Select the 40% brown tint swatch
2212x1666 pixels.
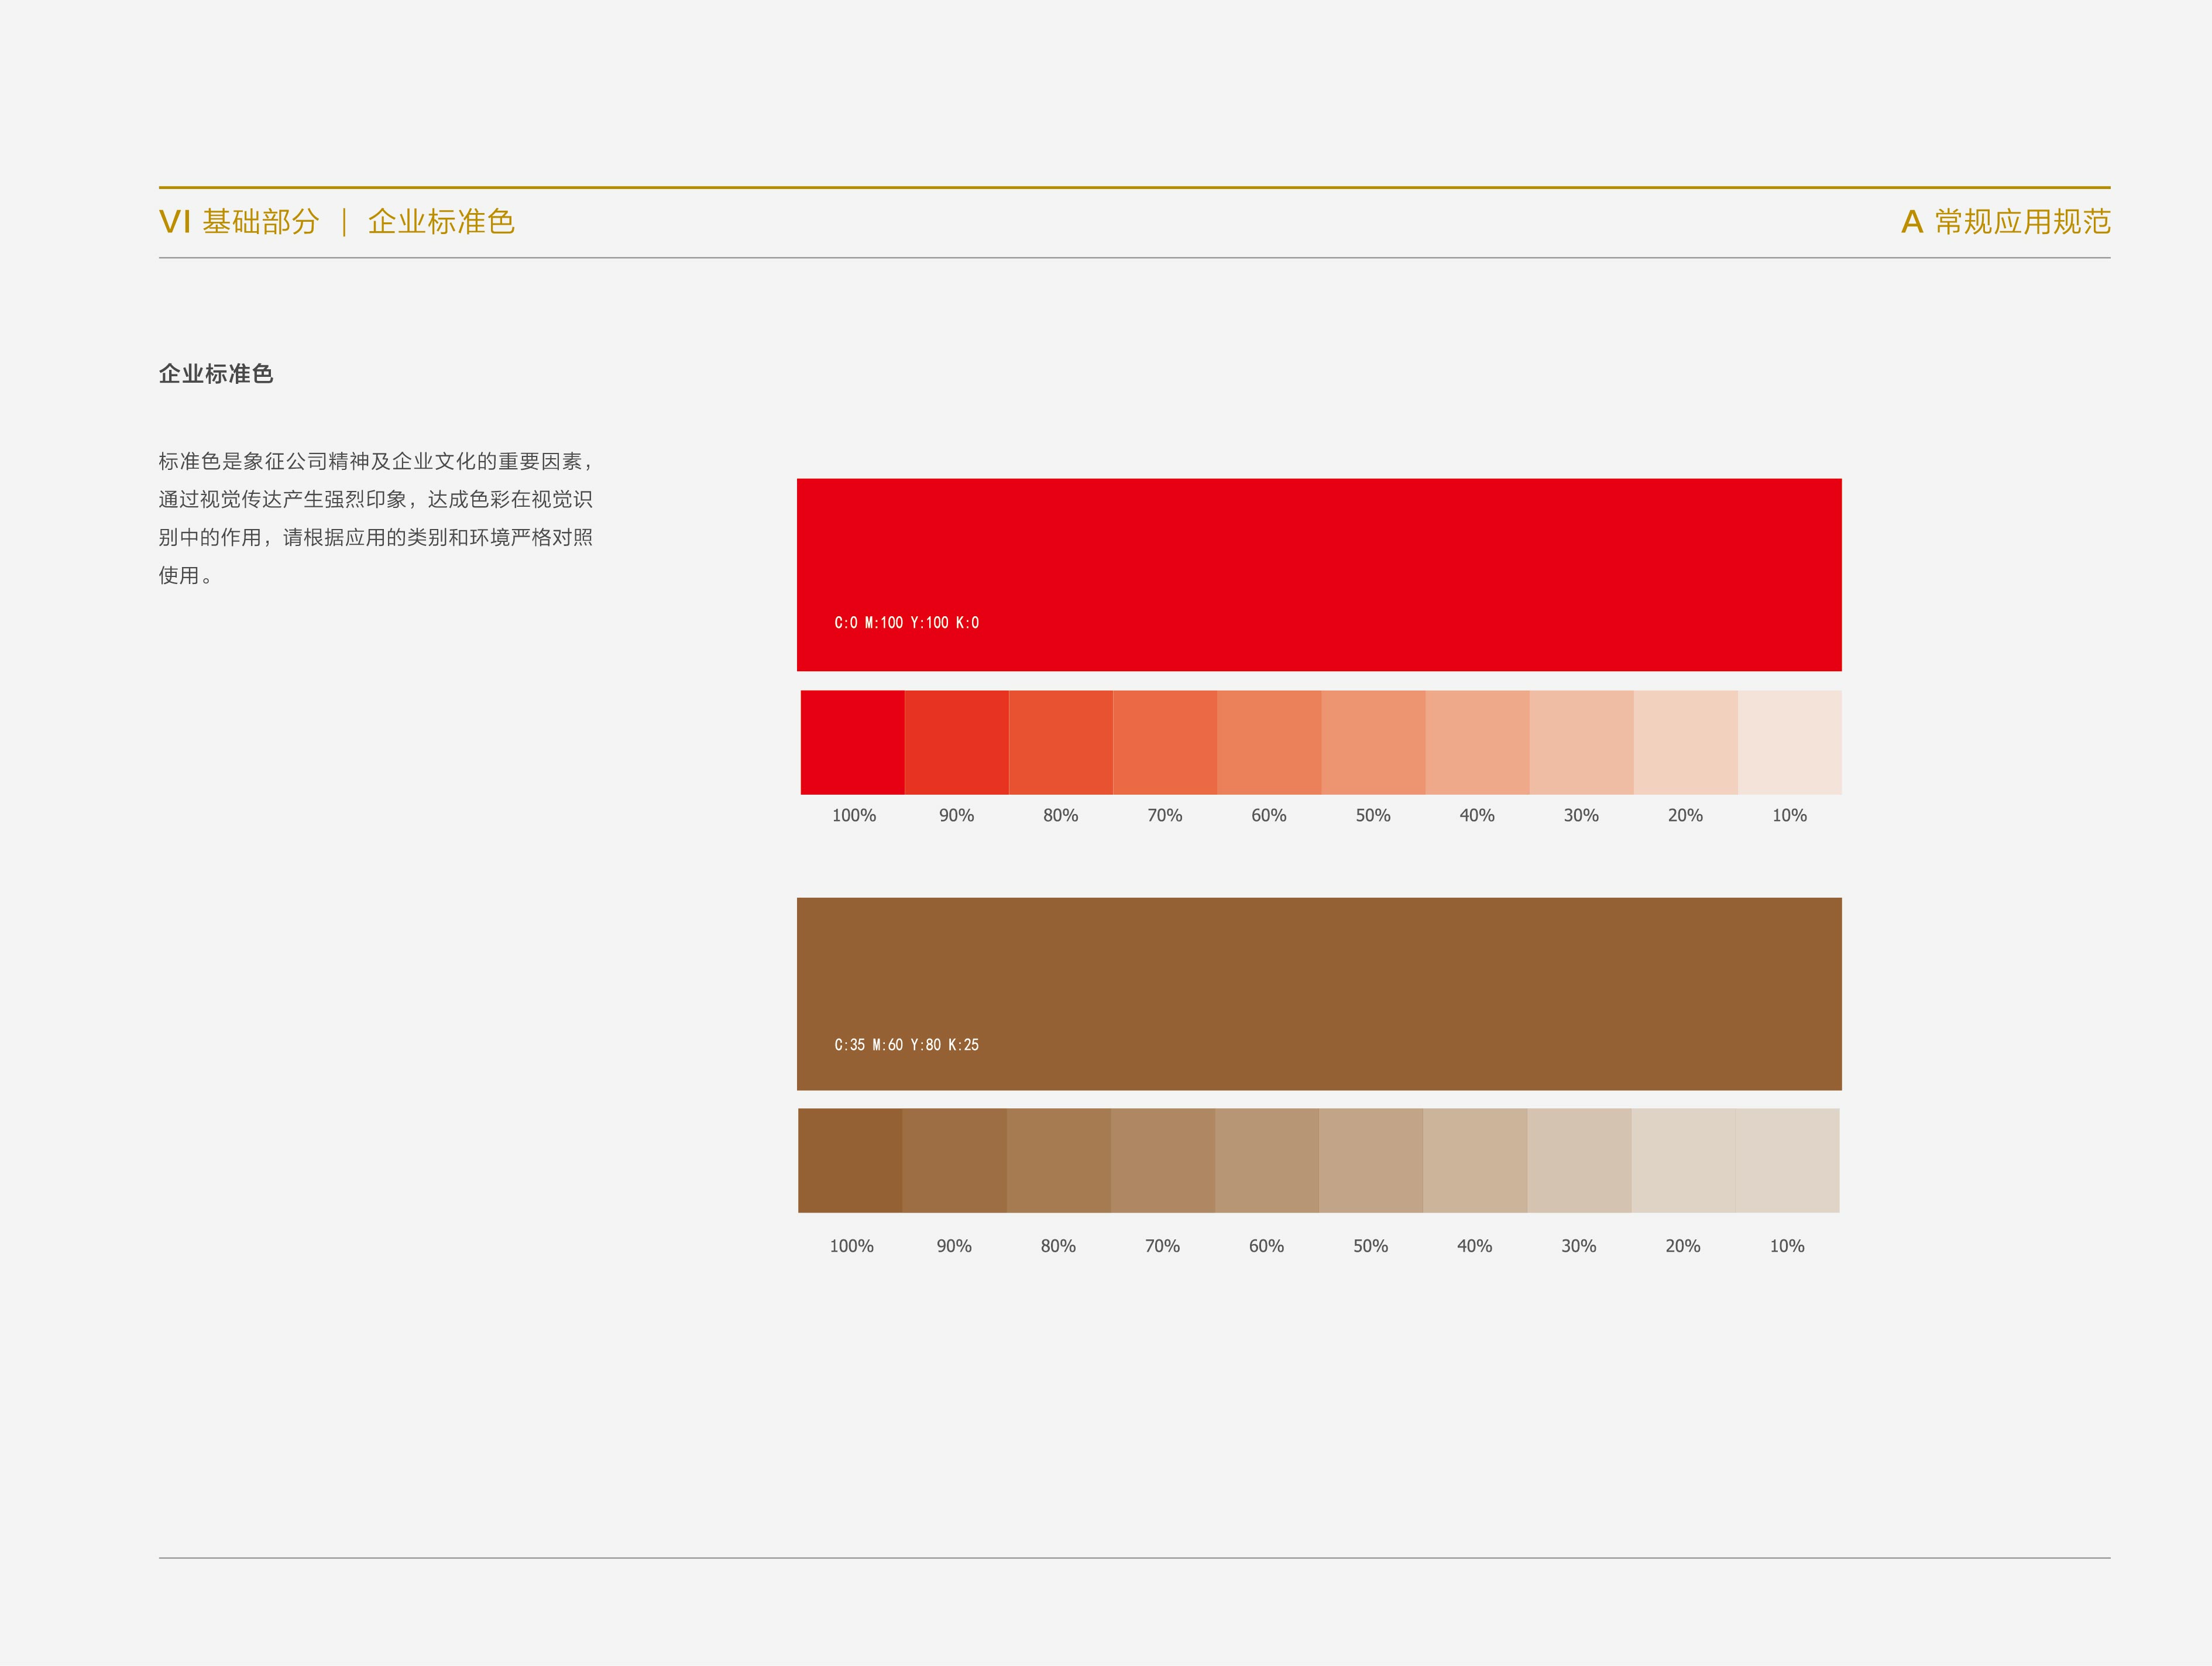point(1474,1160)
